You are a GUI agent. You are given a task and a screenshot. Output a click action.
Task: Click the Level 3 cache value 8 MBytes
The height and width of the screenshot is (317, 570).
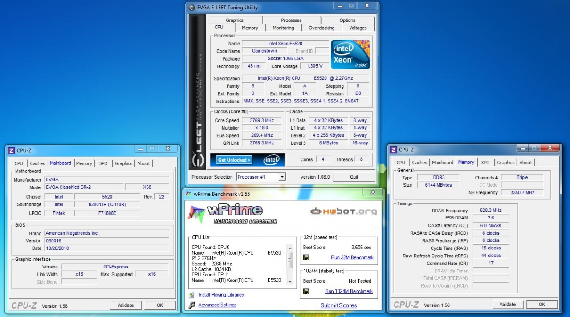point(329,143)
